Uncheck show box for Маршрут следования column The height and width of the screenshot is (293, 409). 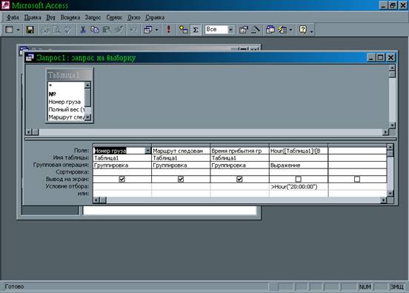pyautogui.click(x=181, y=180)
